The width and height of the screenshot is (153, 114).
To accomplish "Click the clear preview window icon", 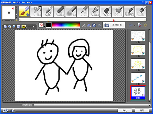I will 5,27.
